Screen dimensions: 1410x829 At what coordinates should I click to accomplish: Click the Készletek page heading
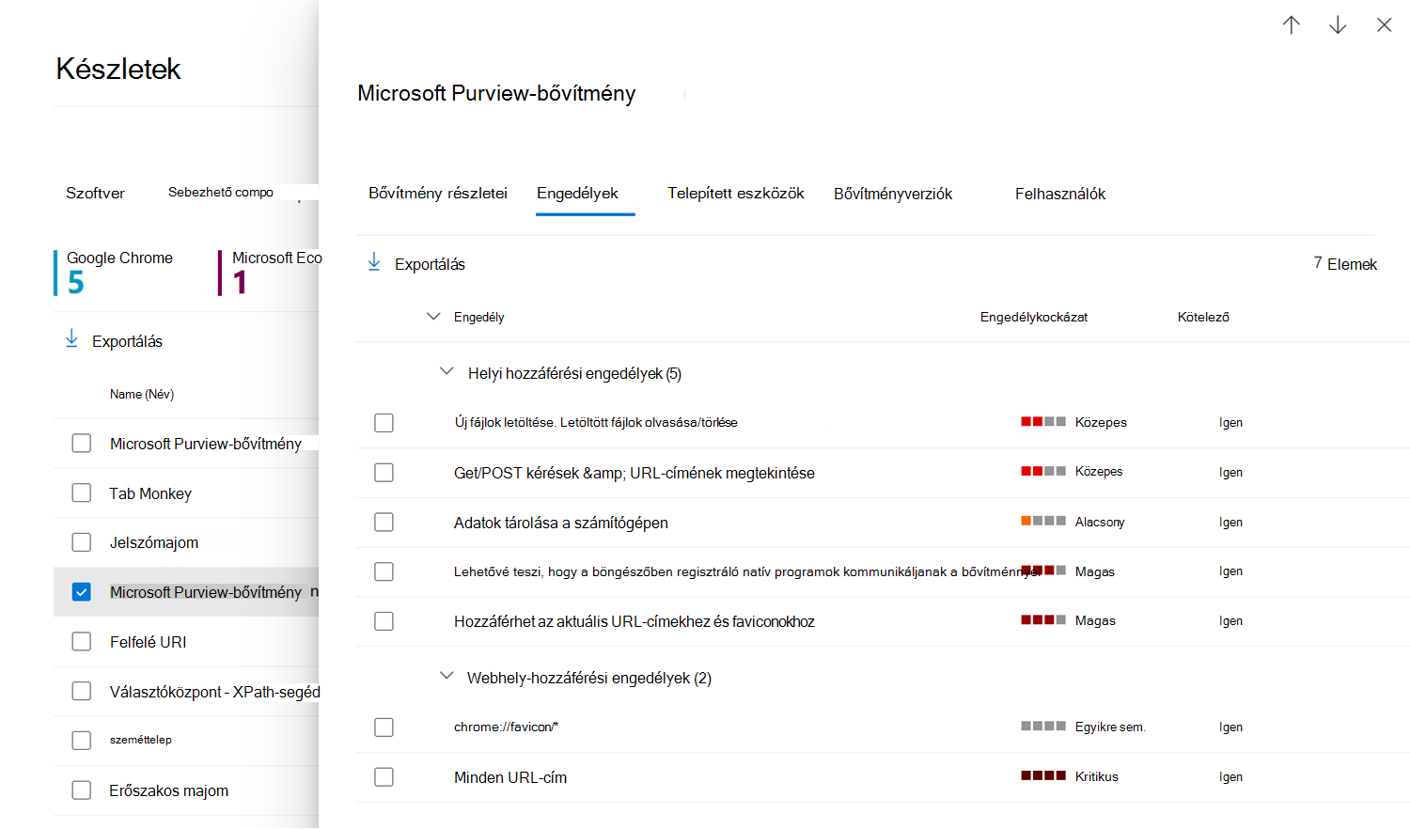pos(118,69)
